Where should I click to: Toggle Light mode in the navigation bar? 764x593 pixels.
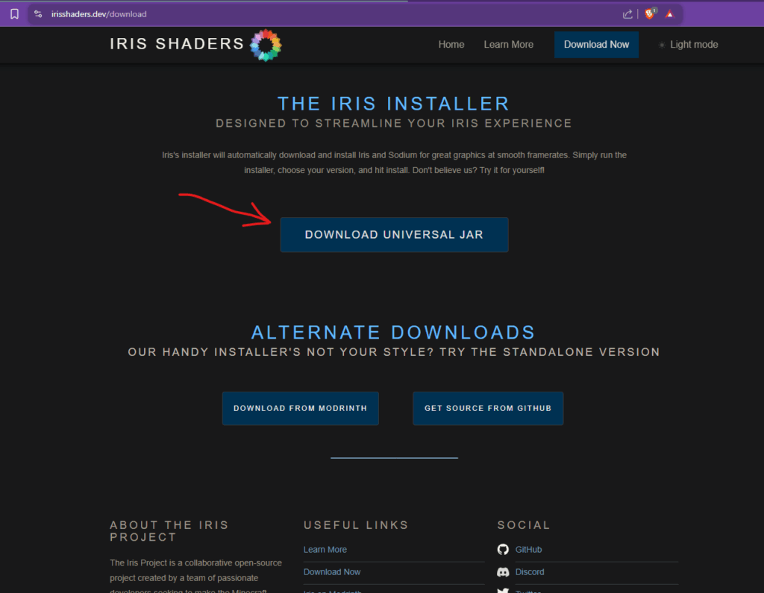[x=693, y=45]
